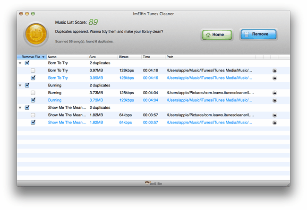
Task: Toggle Born To Try group checkbox
Action: 27,63
